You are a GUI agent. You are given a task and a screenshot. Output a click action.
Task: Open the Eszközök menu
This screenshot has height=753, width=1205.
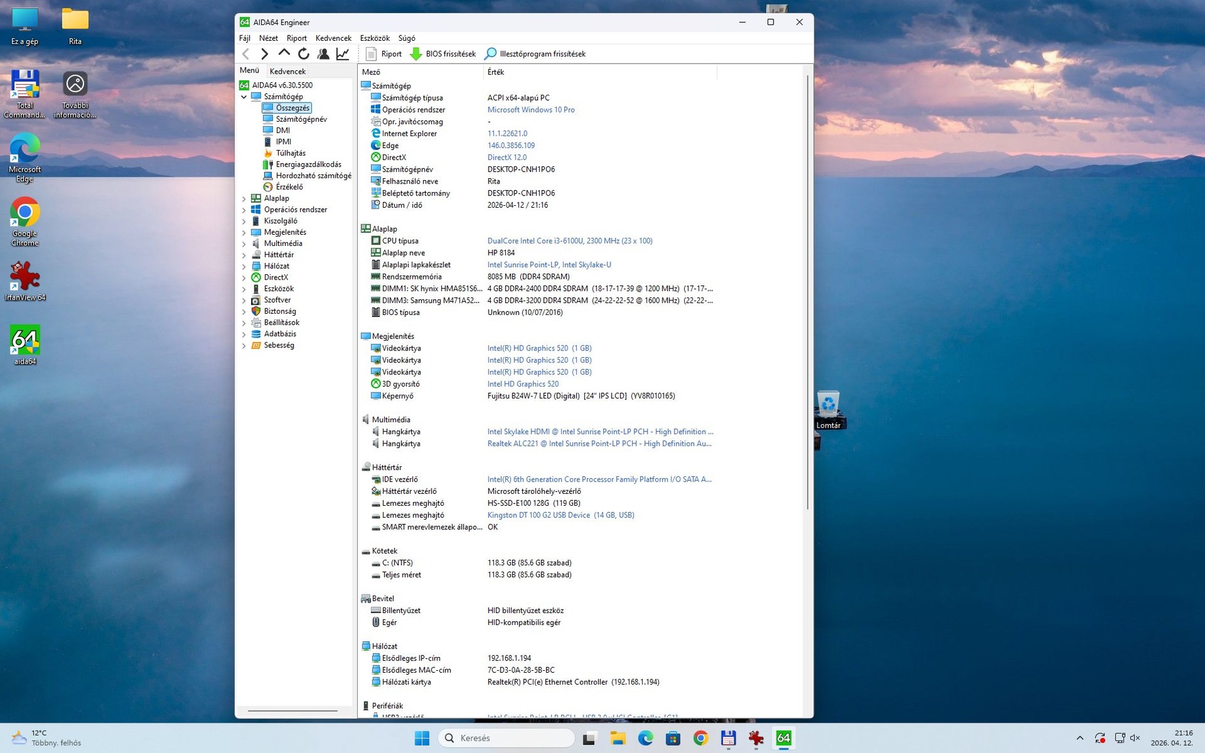pyautogui.click(x=375, y=38)
